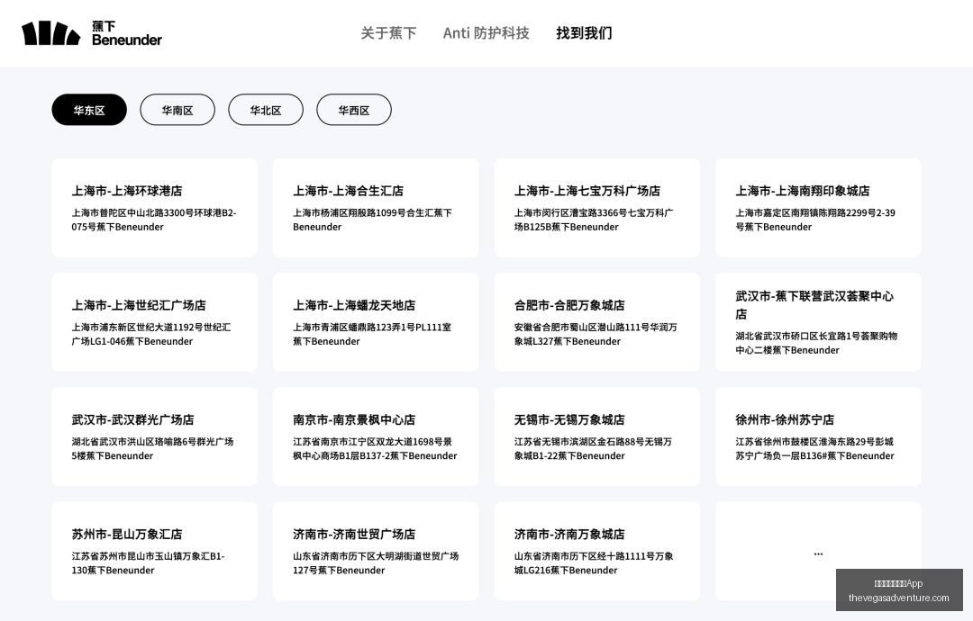Screen dimensions: 973x621
Task: Open the 武汉群光广场店 store card
Action: tap(155, 436)
